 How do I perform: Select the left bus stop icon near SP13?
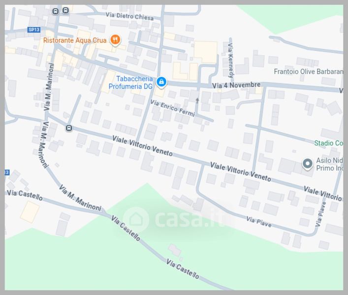click(x=56, y=11)
